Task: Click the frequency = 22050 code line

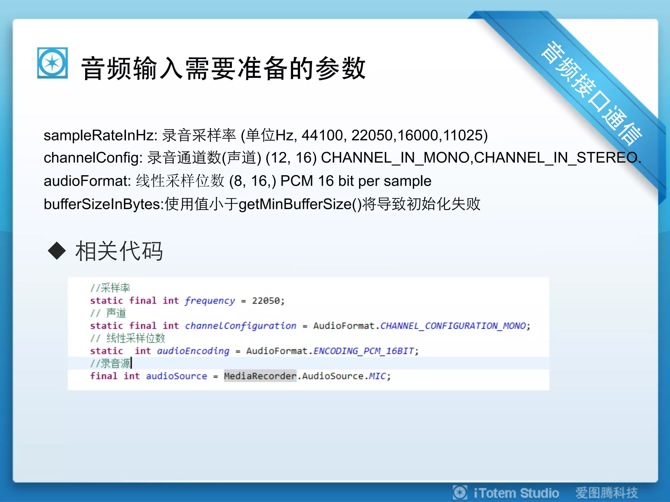Action: tap(187, 301)
